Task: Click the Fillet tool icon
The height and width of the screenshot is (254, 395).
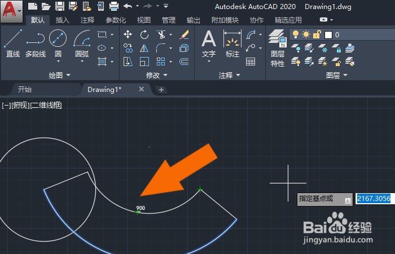Action: [x=161, y=48]
